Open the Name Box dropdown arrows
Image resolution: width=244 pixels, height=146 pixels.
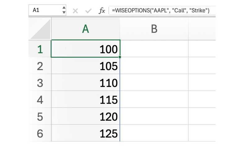(64, 10)
